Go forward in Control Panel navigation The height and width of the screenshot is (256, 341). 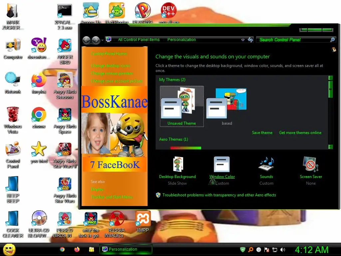(x=96, y=40)
